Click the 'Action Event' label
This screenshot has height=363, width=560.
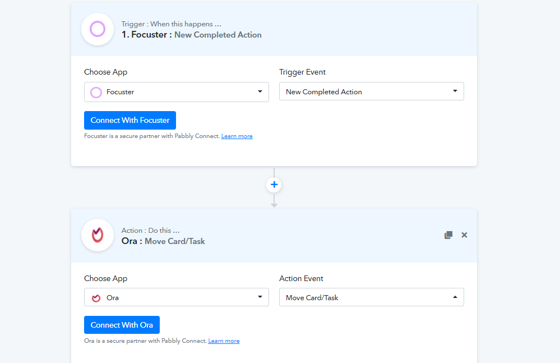coord(301,278)
